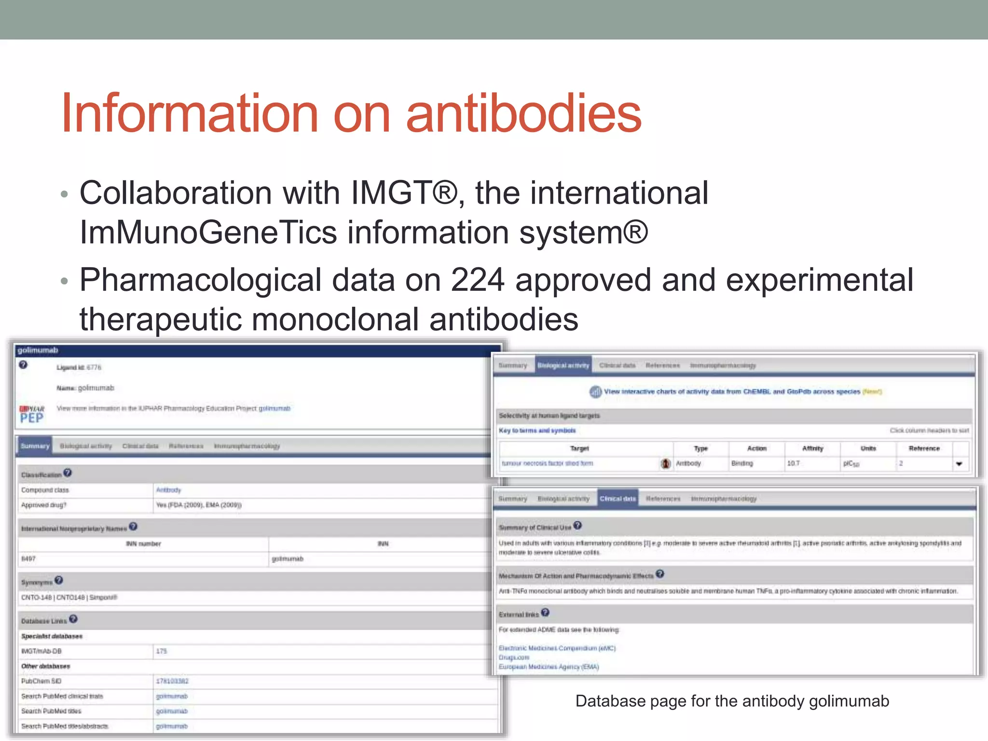Open References tab in bottom-right panel
This screenshot has height=741, width=988.
click(663, 499)
